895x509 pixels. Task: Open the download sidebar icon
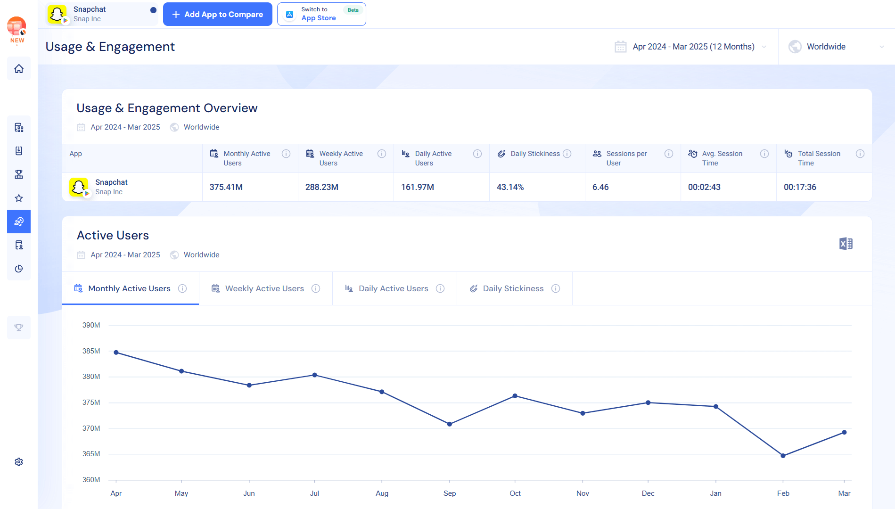pos(19,151)
